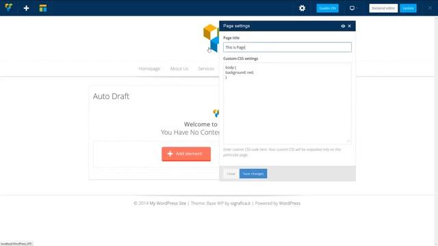Focus the Page title input field

pos(287,47)
